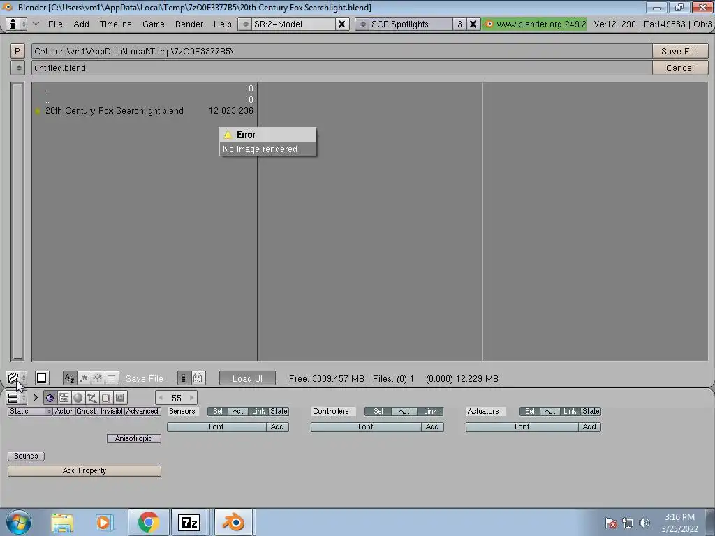Image resolution: width=715 pixels, height=536 pixels.
Task: Toggle Invisible object button
Action: pyautogui.click(x=112, y=411)
